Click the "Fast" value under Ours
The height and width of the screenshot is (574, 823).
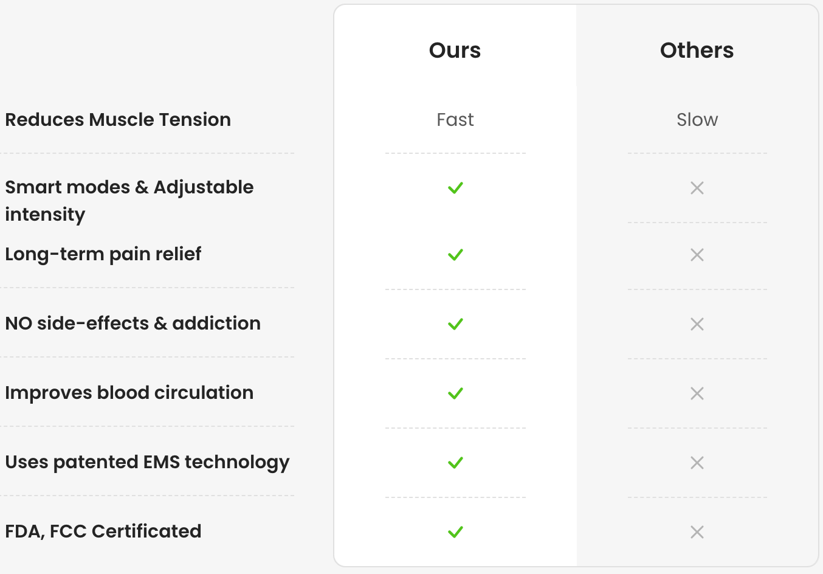[455, 120]
